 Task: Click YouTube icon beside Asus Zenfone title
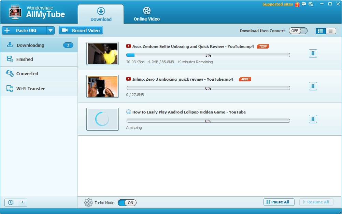(128, 46)
